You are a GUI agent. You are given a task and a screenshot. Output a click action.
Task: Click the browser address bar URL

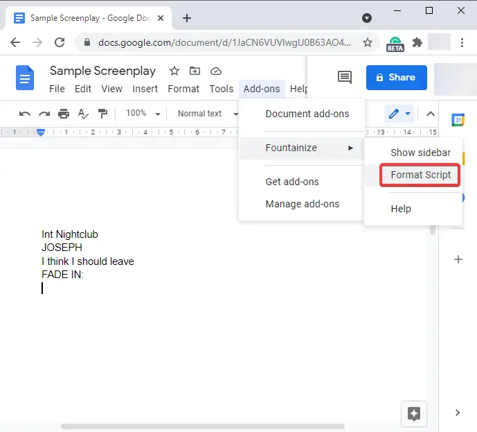pyautogui.click(x=224, y=42)
